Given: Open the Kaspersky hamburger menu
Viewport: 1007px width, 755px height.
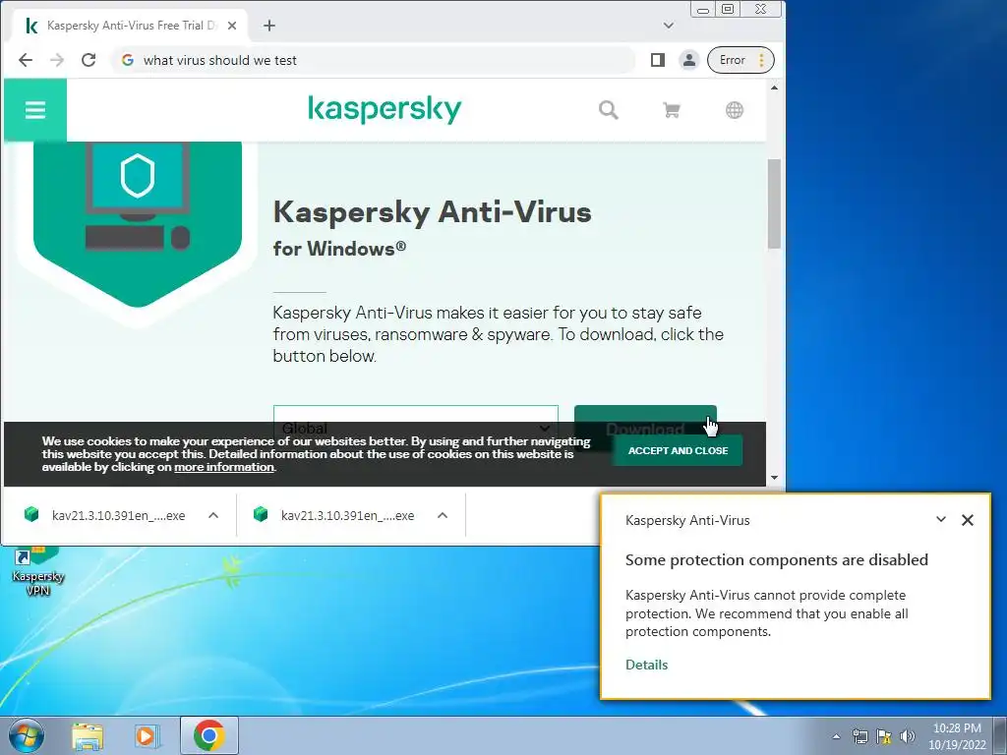Looking at the screenshot, I should pos(35,110).
